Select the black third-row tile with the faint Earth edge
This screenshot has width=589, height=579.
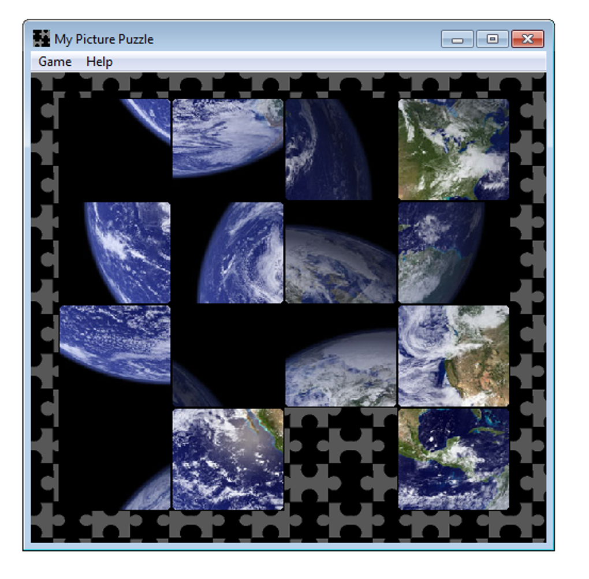pyautogui.click(x=228, y=356)
